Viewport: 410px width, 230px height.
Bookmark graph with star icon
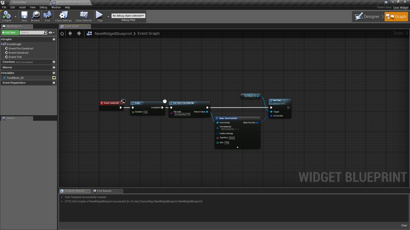pos(62,33)
